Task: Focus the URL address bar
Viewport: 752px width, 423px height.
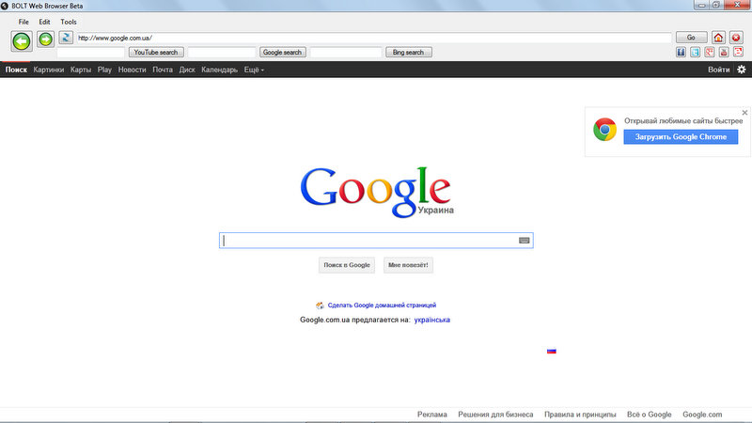Action: [373, 38]
